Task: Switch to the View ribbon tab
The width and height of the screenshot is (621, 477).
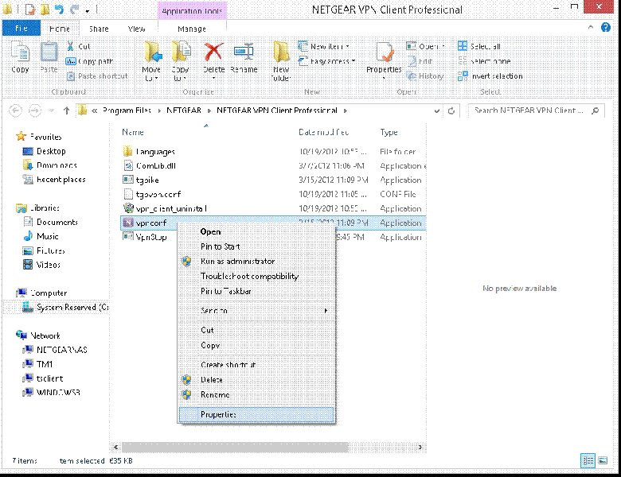Action: [137, 29]
